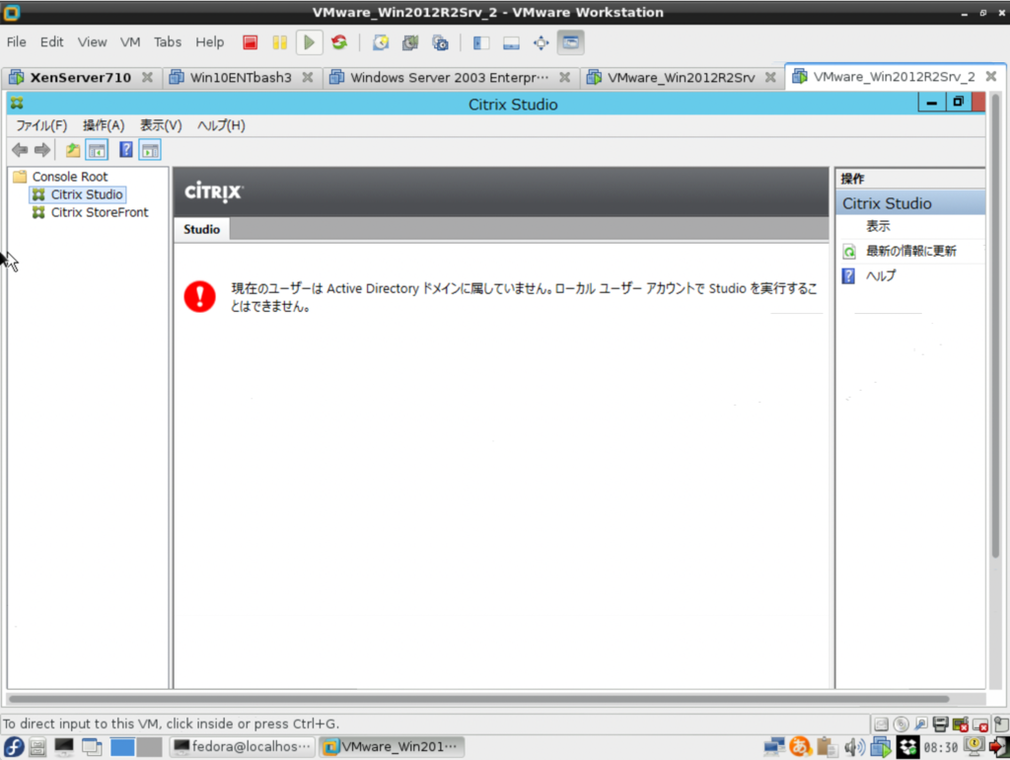Viewport: 1010px width, 760px height.
Task: Open ファイル(F) menu in Citrix Studio
Action: (x=41, y=125)
